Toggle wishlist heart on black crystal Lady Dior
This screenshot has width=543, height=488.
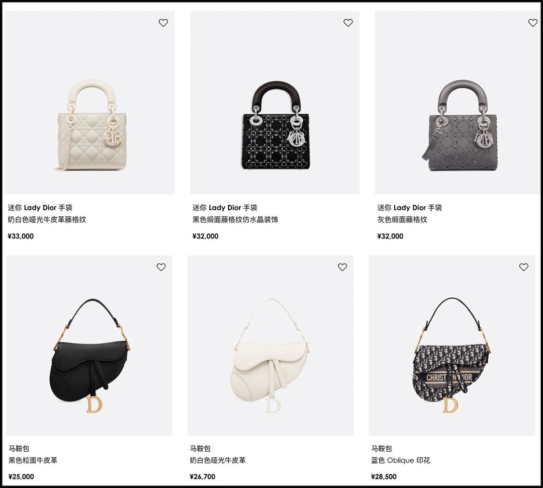coord(348,23)
